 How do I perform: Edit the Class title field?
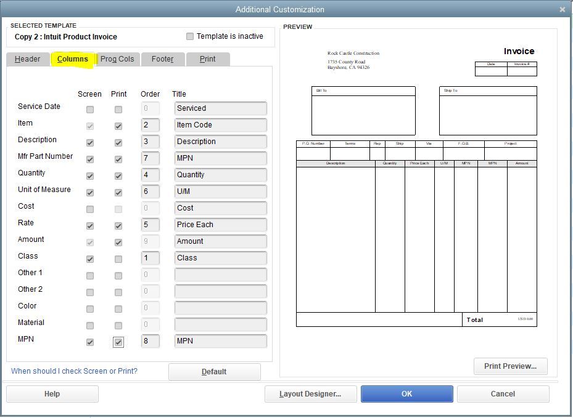click(x=221, y=258)
